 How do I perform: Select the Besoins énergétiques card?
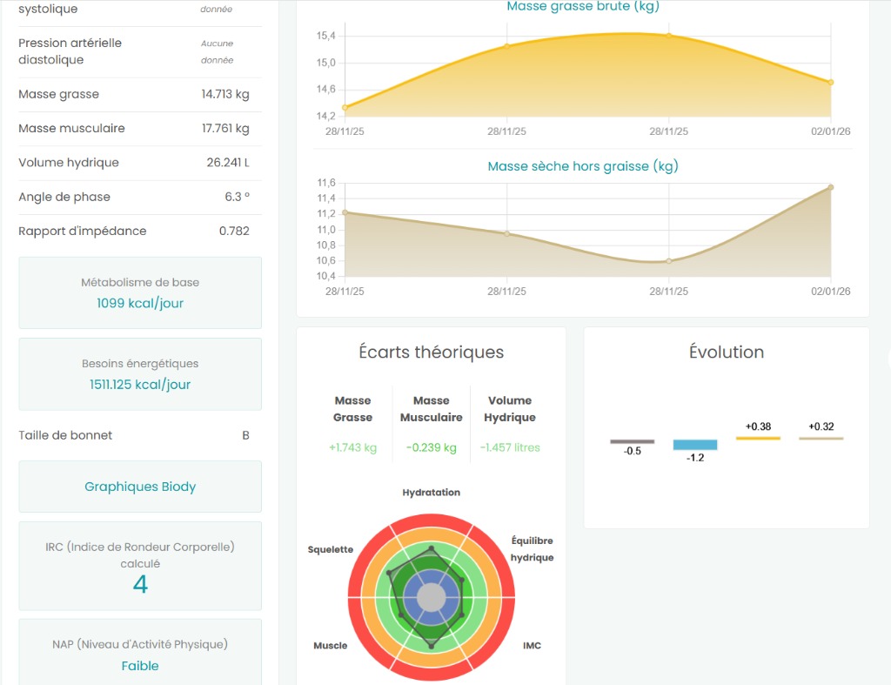(140, 374)
